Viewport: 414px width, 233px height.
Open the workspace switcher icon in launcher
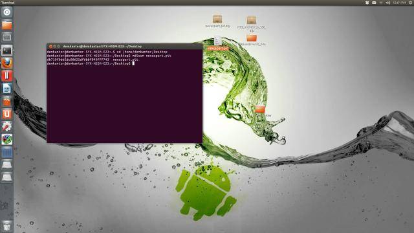click(x=6, y=152)
